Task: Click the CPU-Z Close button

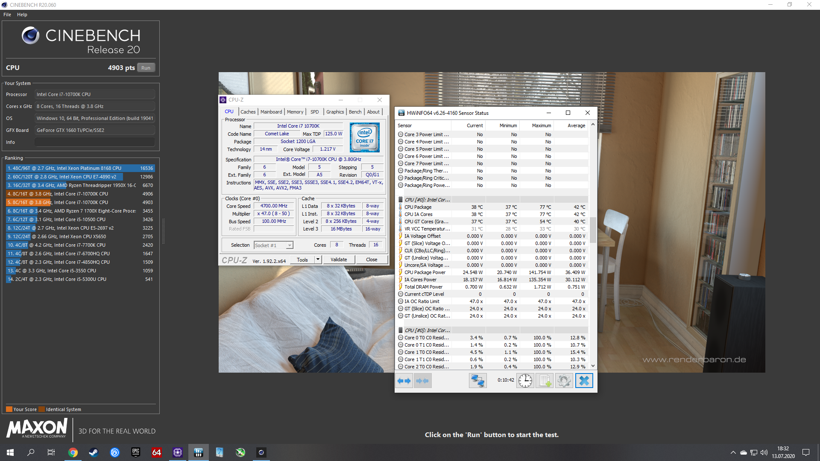Action: (372, 260)
